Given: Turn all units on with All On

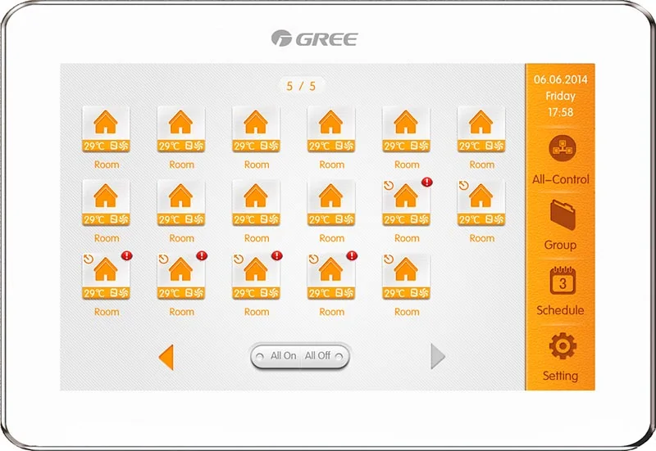Looking at the screenshot, I should point(284,356).
